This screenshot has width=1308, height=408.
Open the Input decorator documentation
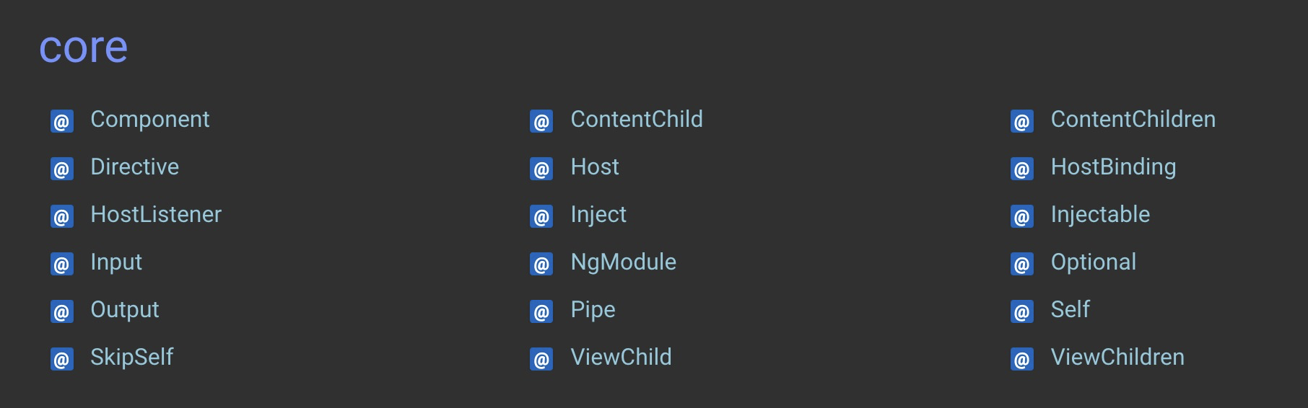click(x=116, y=262)
